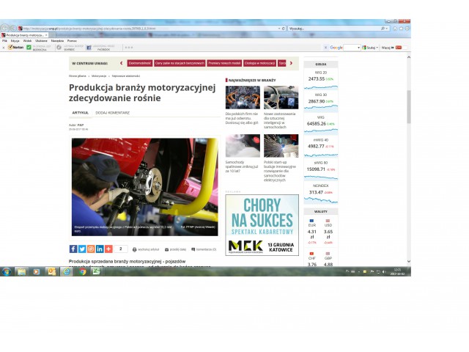
Task: Select the ARTYKUŁ tab
Action: pyautogui.click(x=80, y=112)
